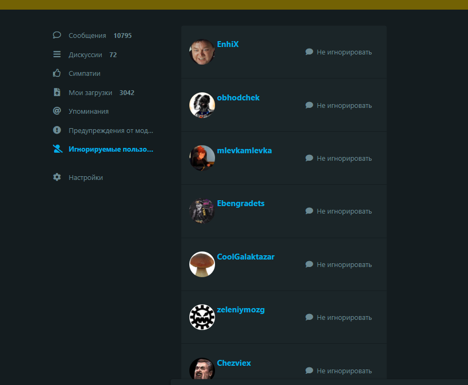
Task: Open EnhiX profile via username link
Action: point(228,44)
